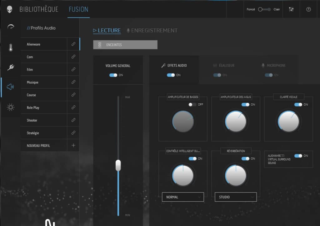
Task: Open the thermal thermometer sidebar icon
Action: pyautogui.click(x=11, y=47)
